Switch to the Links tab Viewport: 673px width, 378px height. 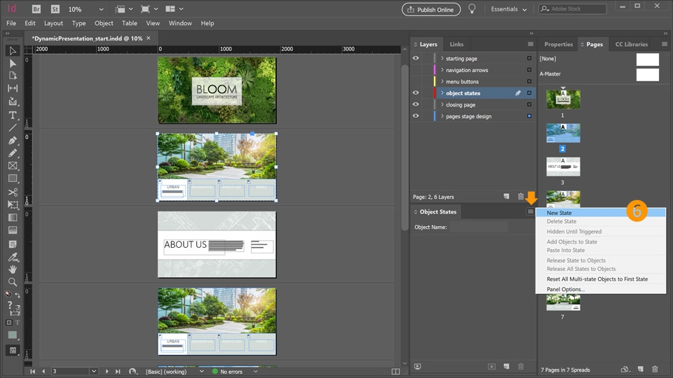[x=456, y=44]
